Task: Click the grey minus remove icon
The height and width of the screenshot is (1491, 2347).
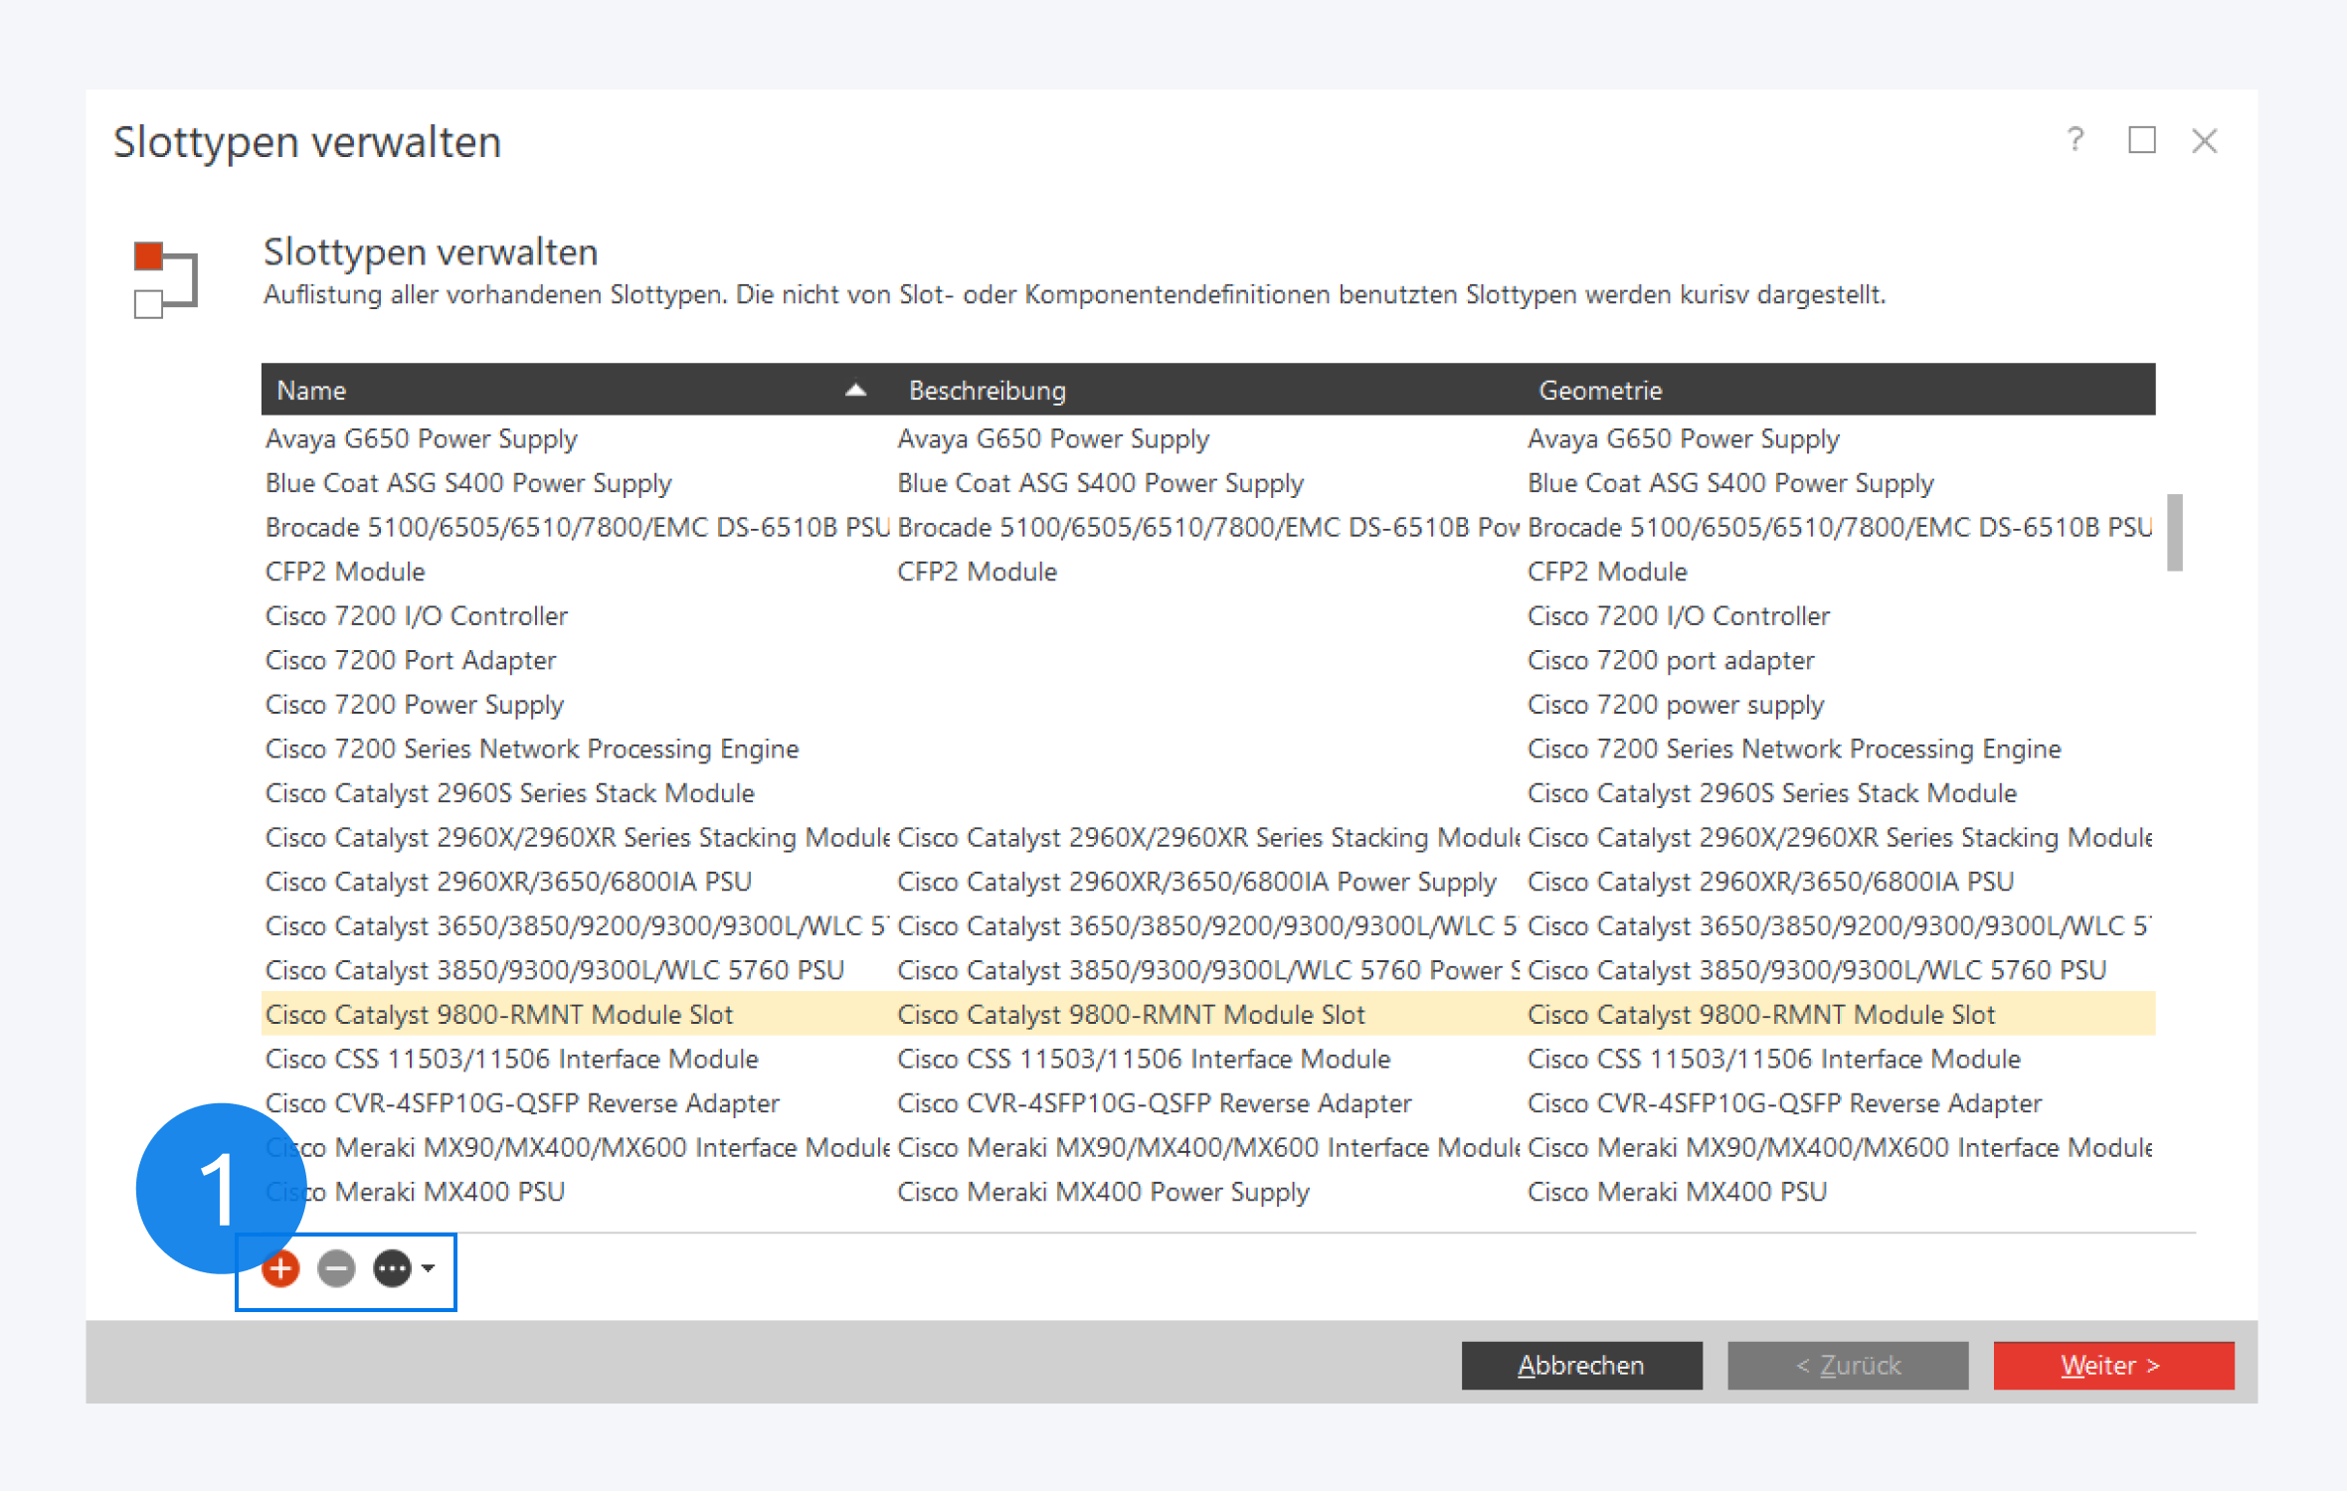Action: [x=336, y=1268]
